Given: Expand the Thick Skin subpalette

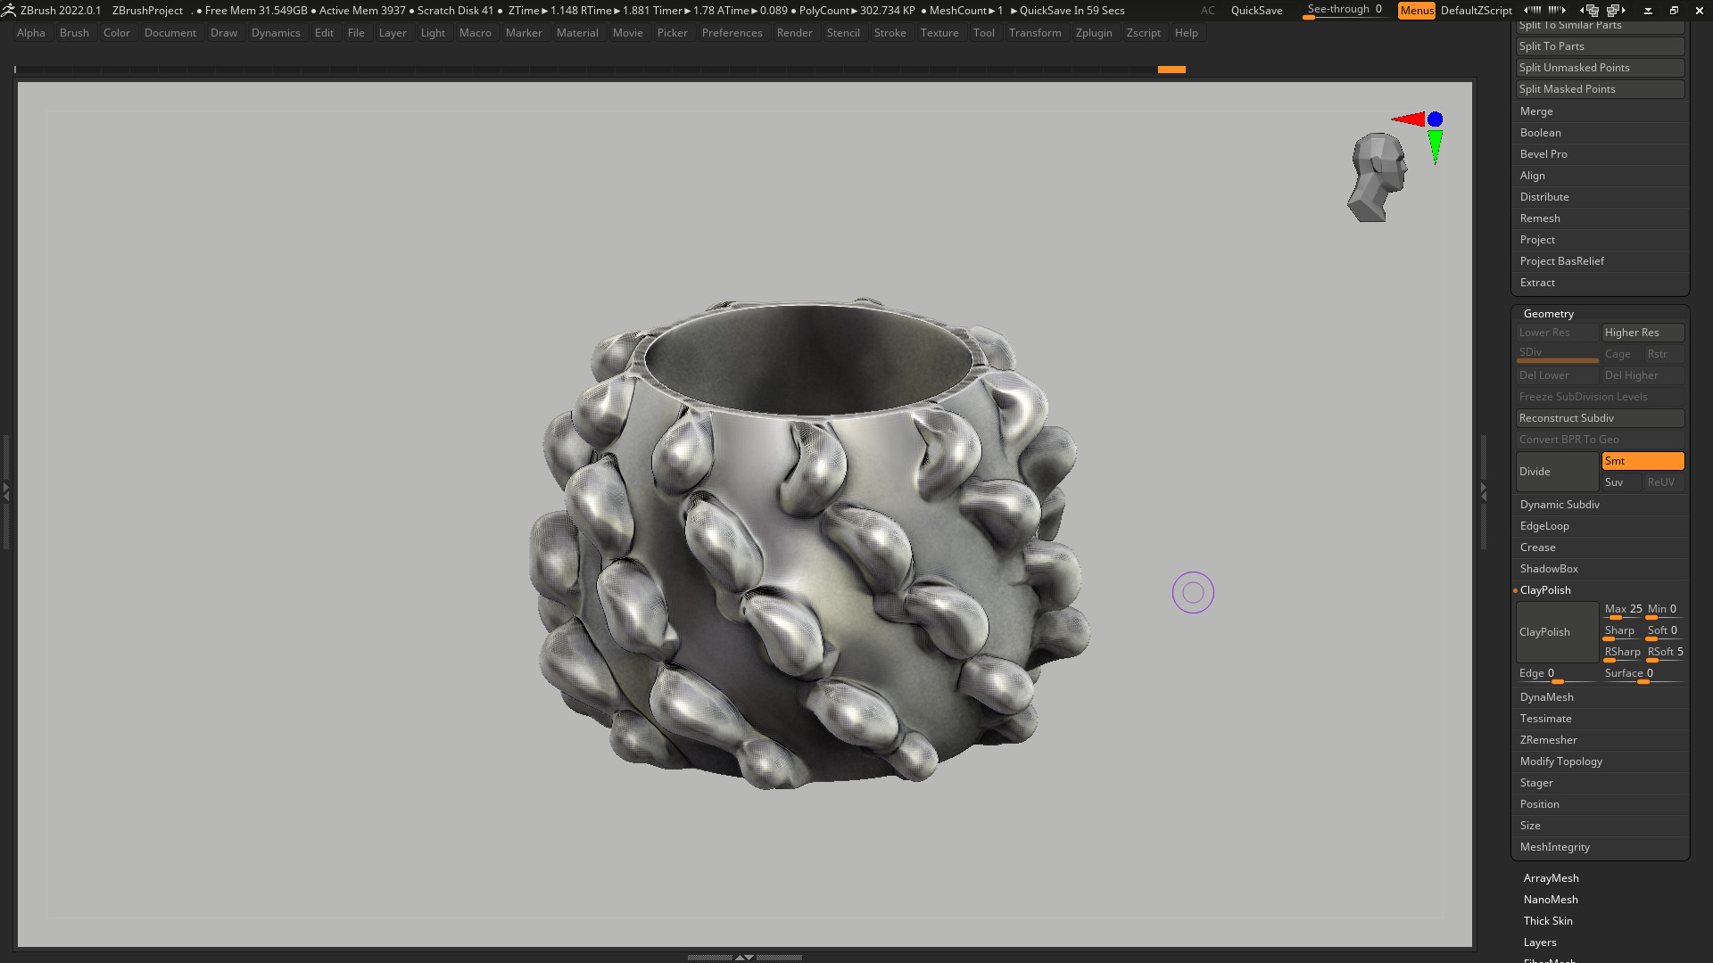Looking at the screenshot, I should 1548,921.
